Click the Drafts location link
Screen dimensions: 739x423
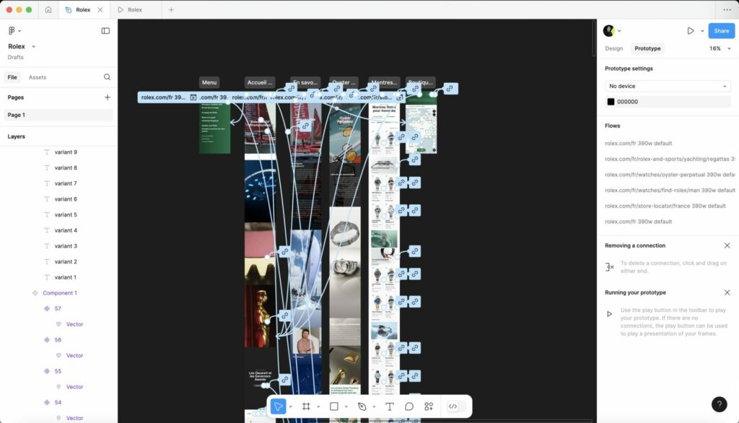[x=16, y=58]
